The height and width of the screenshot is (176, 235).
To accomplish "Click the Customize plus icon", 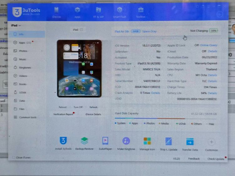I will coord(211,142).
